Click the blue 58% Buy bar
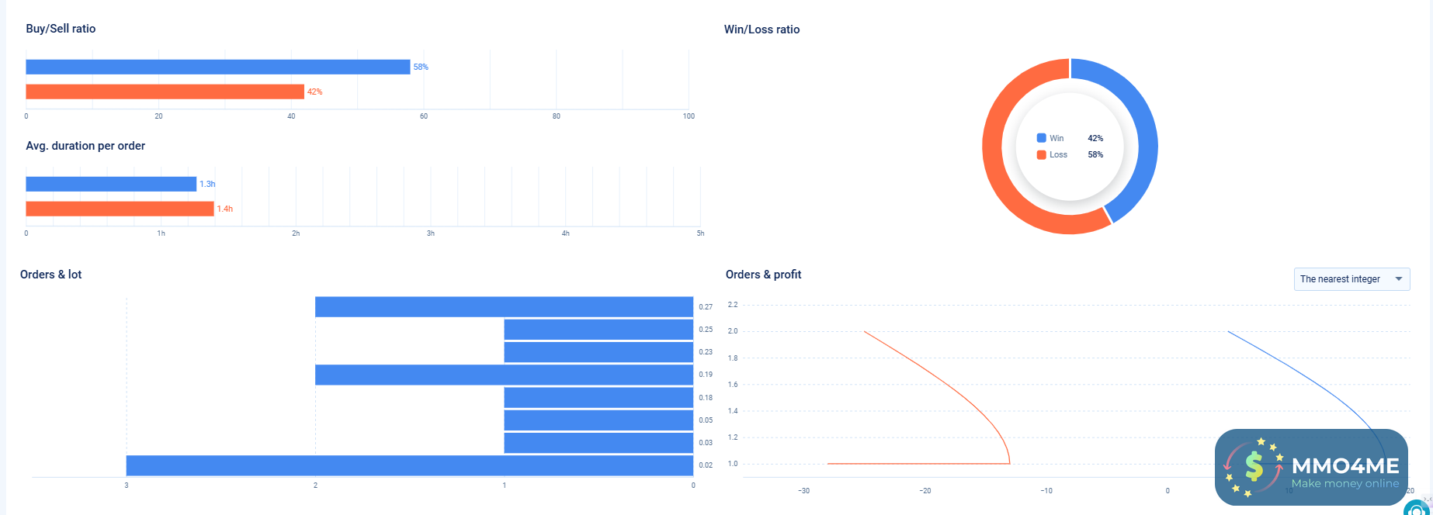The image size is (1433, 515). (217, 67)
